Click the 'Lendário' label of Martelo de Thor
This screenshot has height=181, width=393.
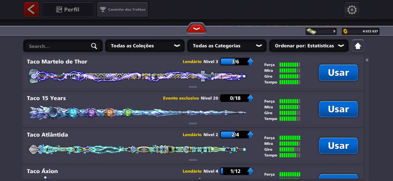(192, 62)
